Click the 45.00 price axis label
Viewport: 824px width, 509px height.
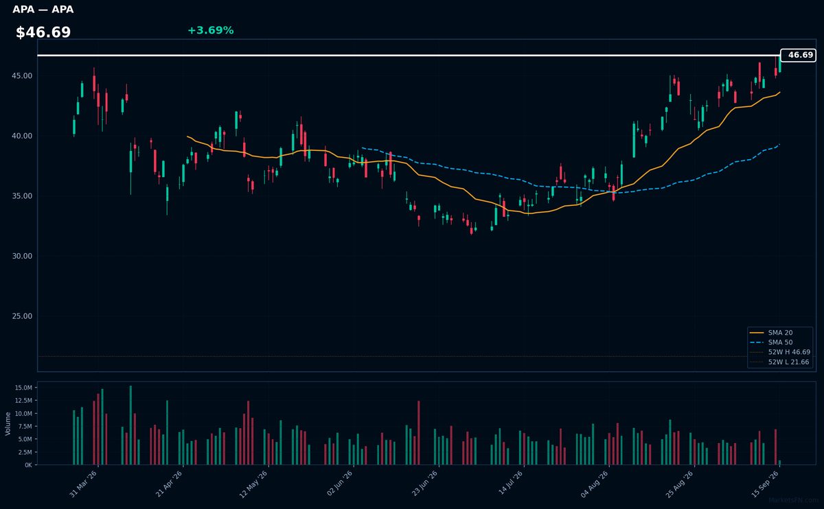23,75
